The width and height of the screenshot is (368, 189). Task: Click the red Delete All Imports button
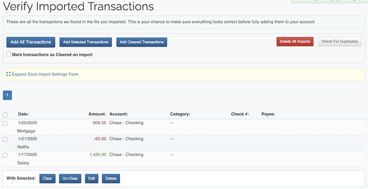point(295,42)
